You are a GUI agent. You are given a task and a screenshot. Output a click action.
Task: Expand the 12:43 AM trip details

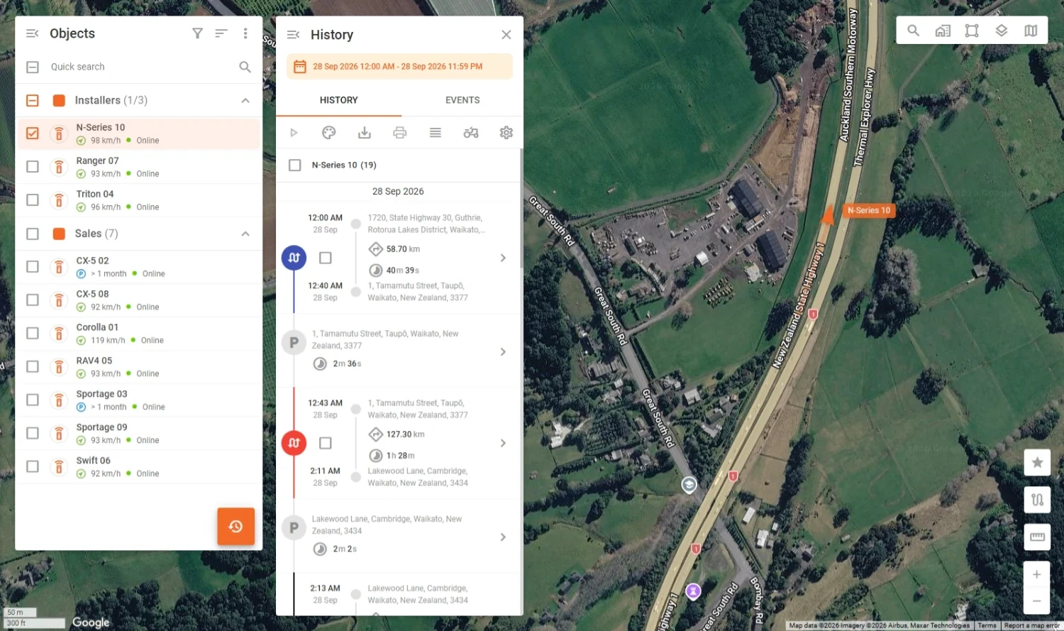click(503, 444)
